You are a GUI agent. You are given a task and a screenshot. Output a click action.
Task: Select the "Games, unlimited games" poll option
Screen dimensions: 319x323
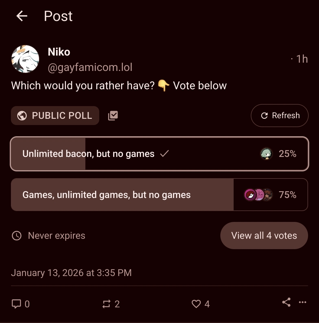point(106,195)
